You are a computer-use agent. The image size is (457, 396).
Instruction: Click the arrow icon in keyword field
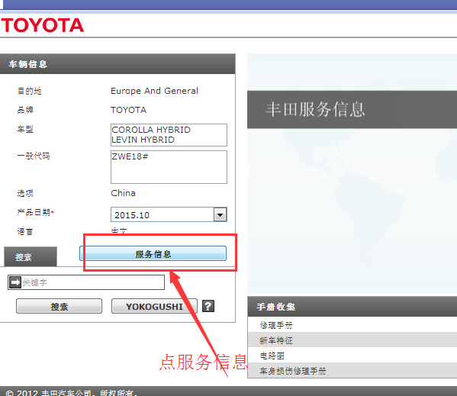14,282
